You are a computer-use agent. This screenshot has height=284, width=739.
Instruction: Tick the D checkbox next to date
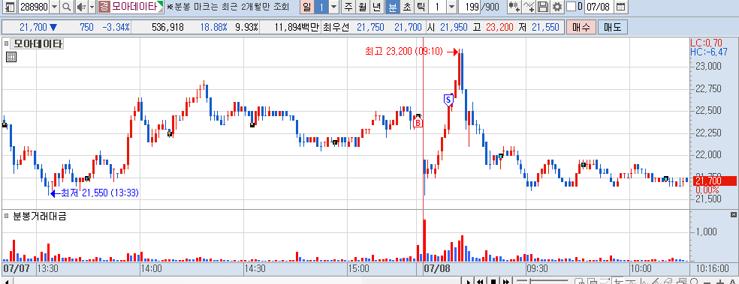tap(571, 7)
